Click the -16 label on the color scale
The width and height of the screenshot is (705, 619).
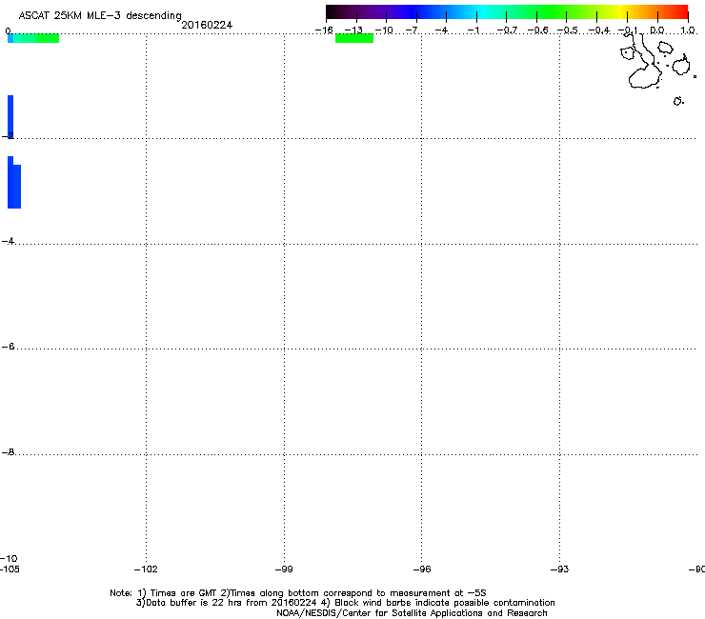(x=324, y=30)
